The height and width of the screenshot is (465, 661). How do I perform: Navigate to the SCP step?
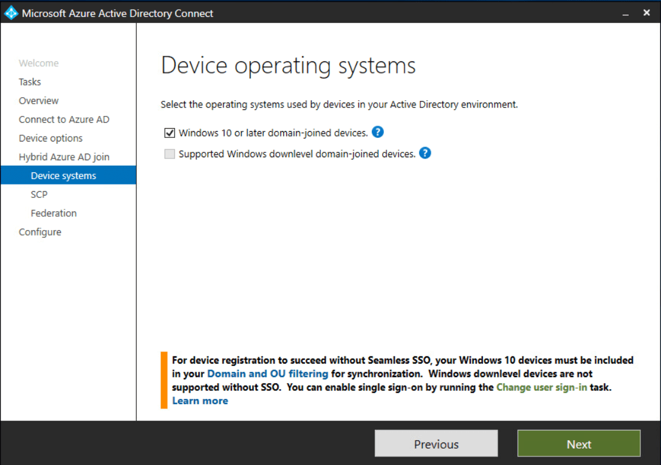tap(39, 194)
